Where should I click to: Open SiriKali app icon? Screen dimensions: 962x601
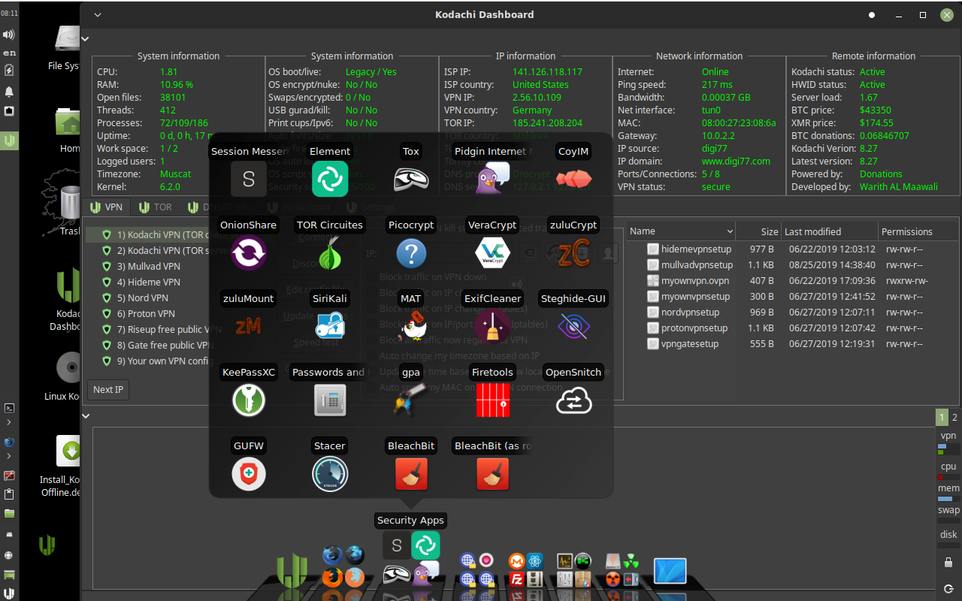(x=330, y=326)
